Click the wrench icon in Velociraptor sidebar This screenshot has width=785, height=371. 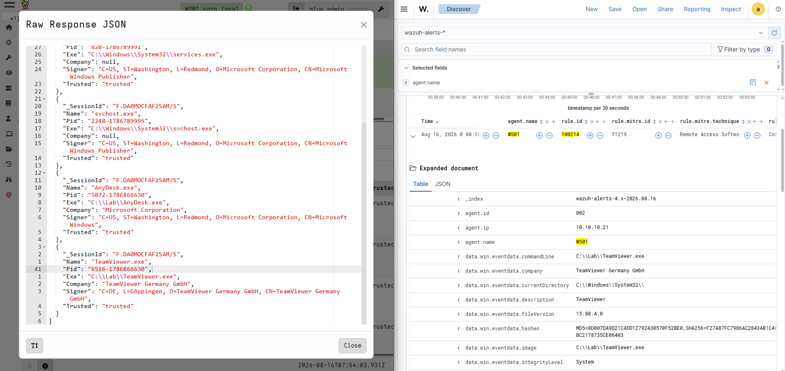pyautogui.click(x=9, y=58)
